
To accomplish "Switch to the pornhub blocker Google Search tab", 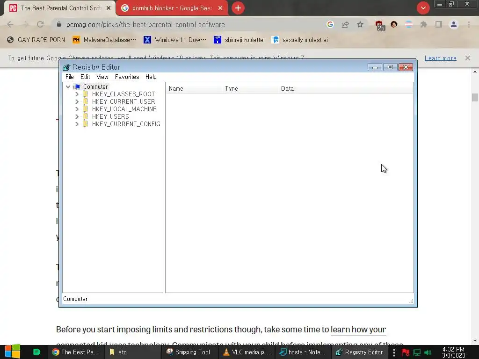I will pyautogui.click(x=172, y=8).
